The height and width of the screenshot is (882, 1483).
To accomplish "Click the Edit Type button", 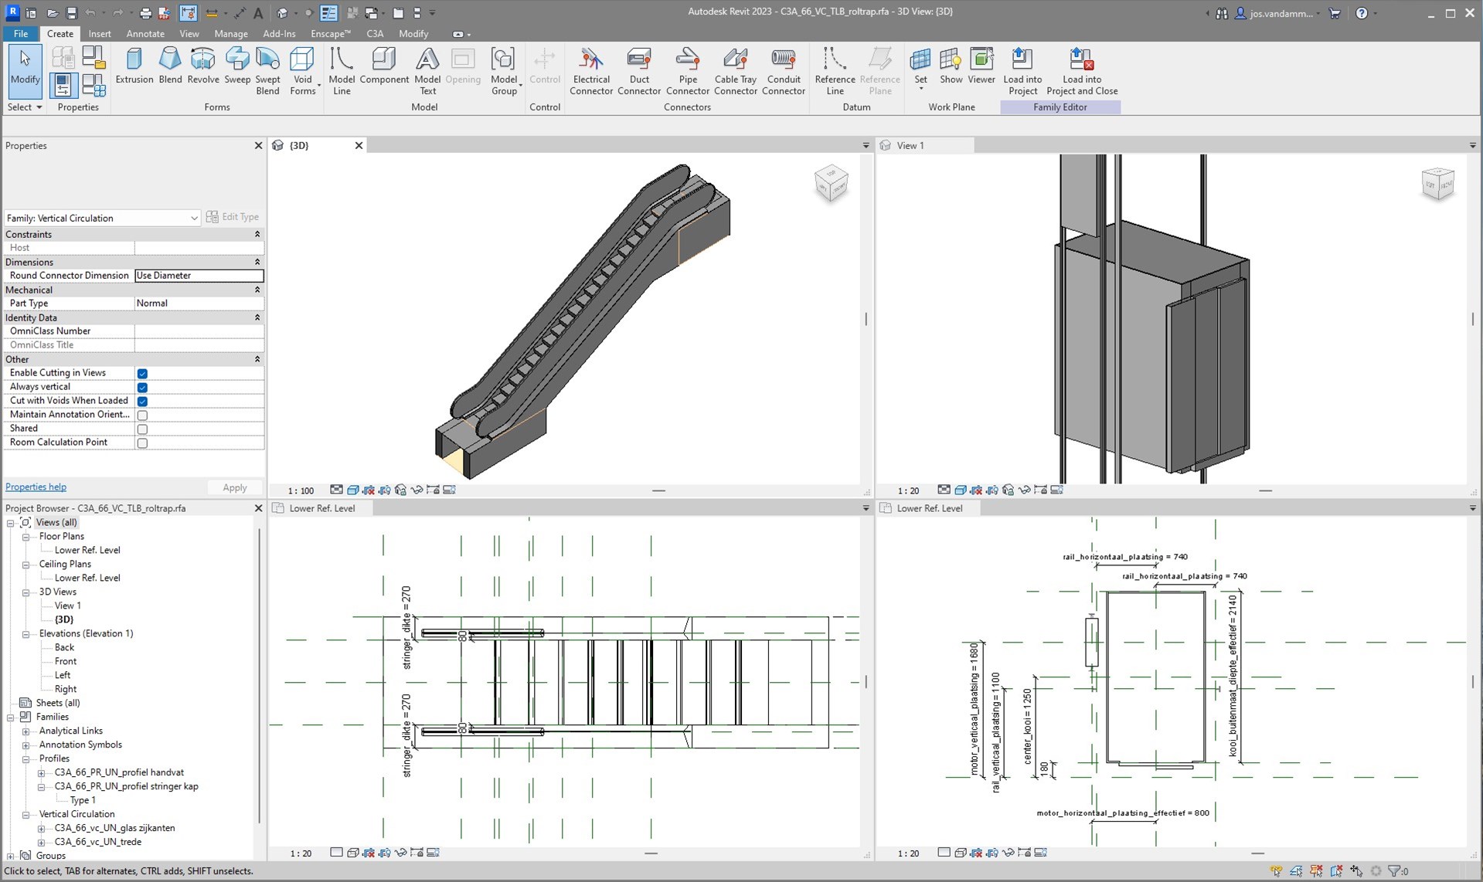I will pyautogui.click(x=233, y=217).
